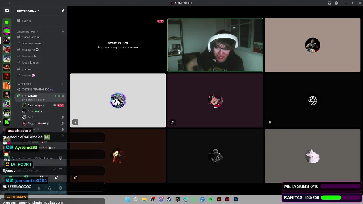Click RANITAS 104/200 green progress bar
The image size is (363, 204).
[x=341, y=197]
